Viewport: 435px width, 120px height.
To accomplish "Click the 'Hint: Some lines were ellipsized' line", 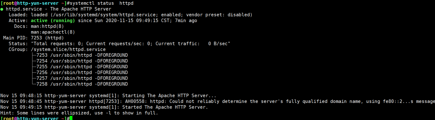I will coord(79,113).
